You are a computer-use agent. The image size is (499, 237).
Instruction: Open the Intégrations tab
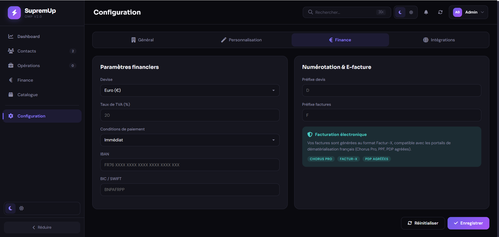click(x=439, y=40)
